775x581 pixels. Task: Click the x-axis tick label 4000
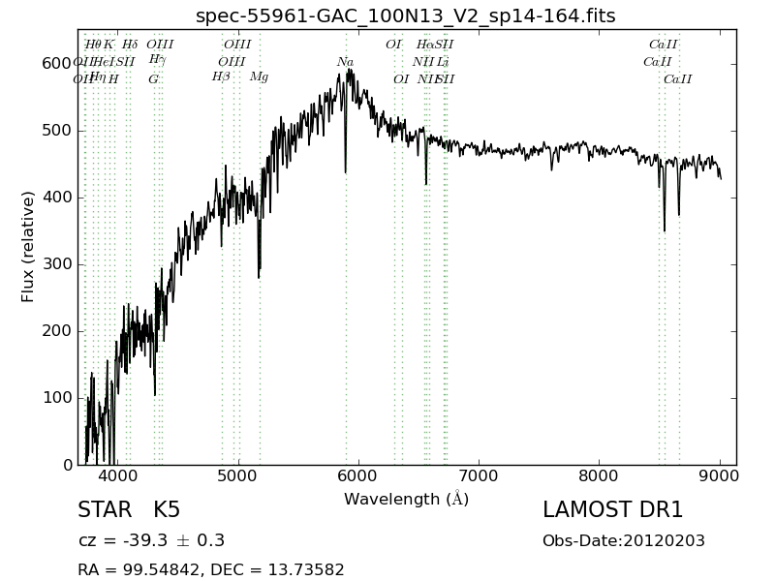(118, 476)
